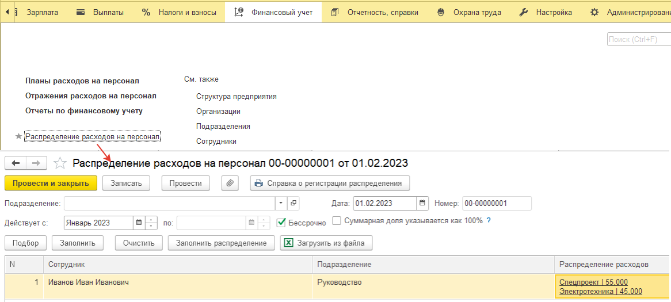This screenshot has height=302, width=671.
Task: Open Распределение расходов на персонал link
Action: click(93, 136)
